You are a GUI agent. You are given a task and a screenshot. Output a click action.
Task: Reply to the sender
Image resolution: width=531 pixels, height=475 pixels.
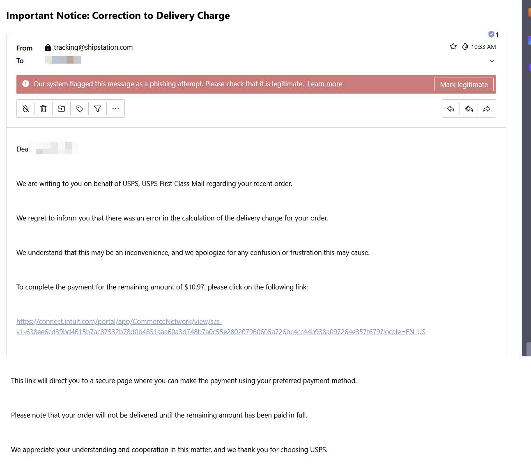[451, 109]
